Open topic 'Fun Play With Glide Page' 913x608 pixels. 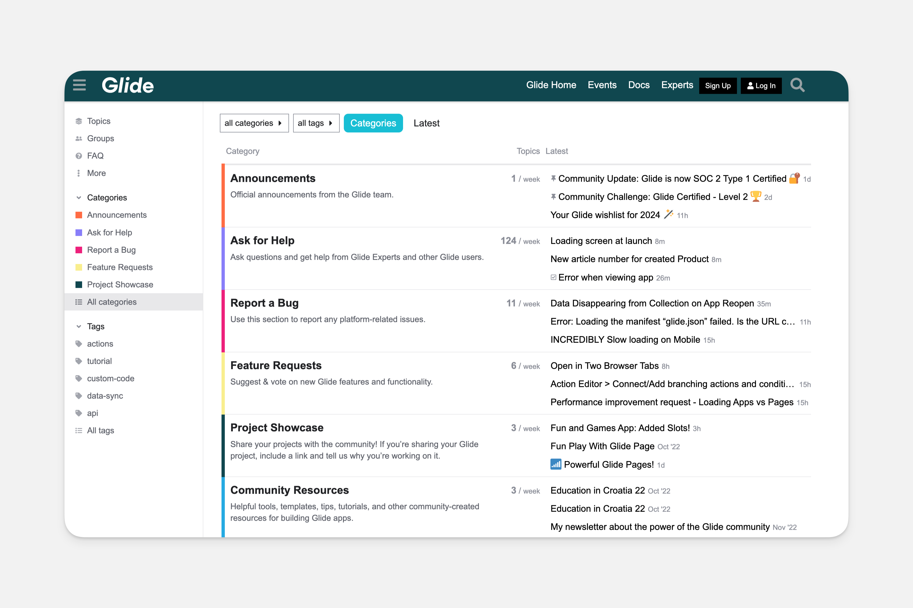pyautogui.click(x=603, y=446)
